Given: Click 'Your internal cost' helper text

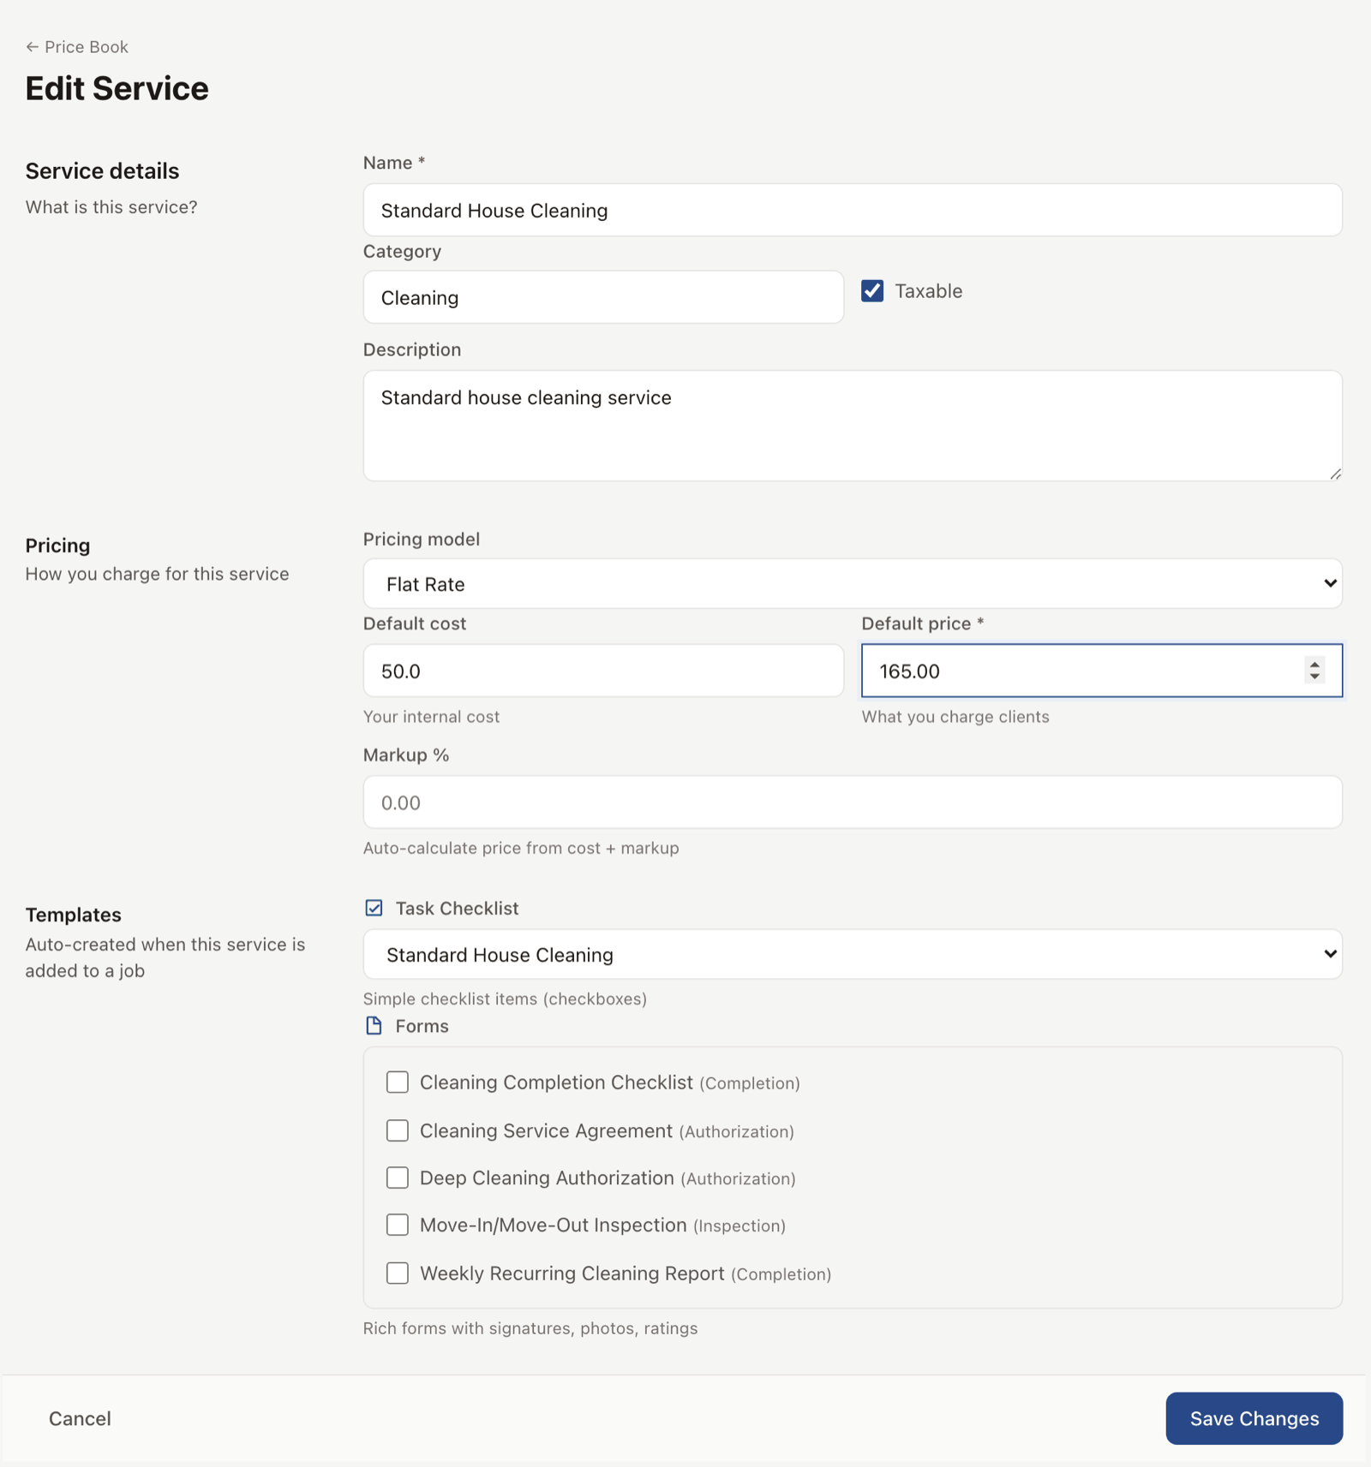Looking at the screenshot, I should click(431, 717).
